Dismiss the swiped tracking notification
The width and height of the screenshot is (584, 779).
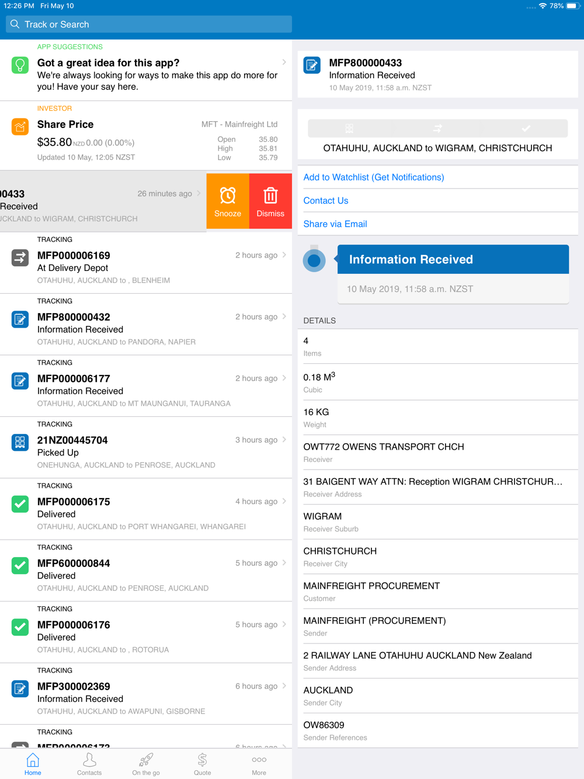(270, 201)
